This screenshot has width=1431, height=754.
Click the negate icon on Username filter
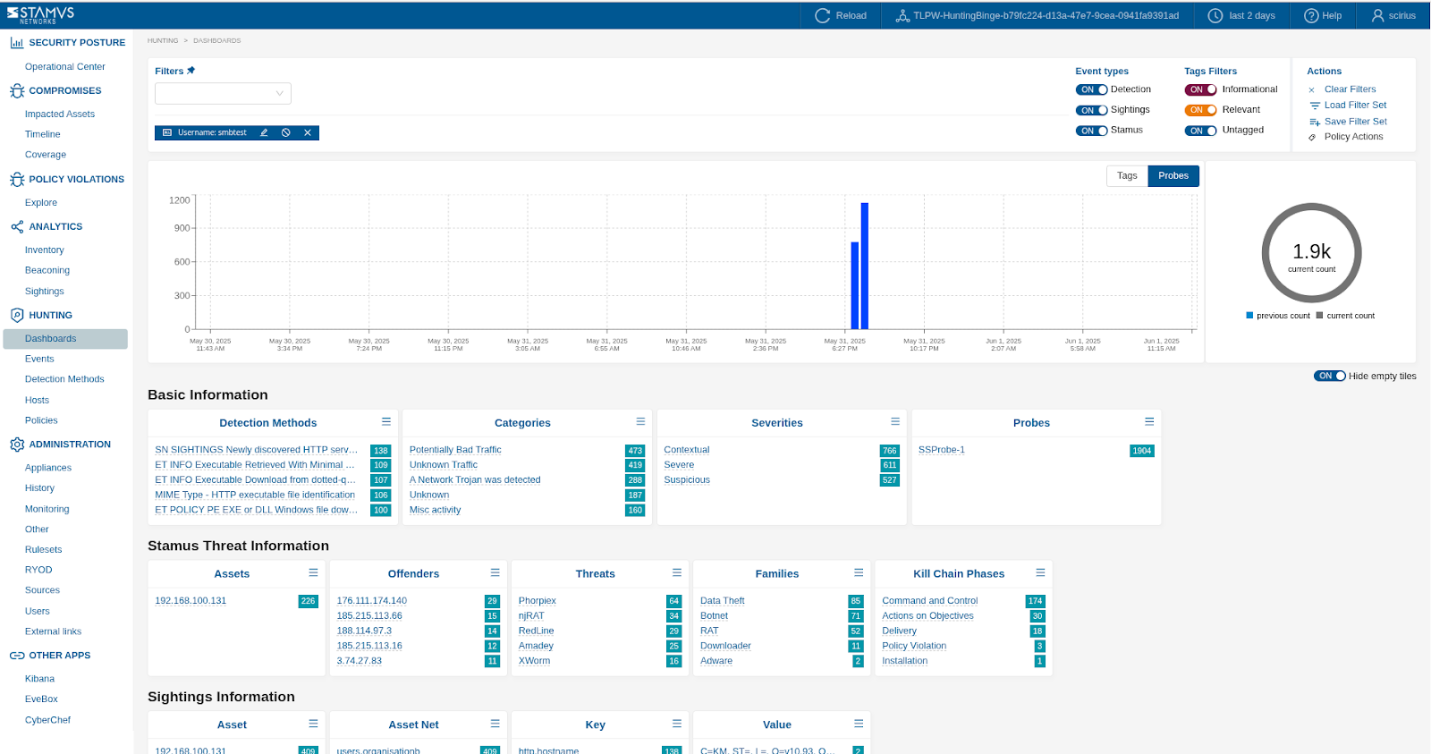(286, 132)
